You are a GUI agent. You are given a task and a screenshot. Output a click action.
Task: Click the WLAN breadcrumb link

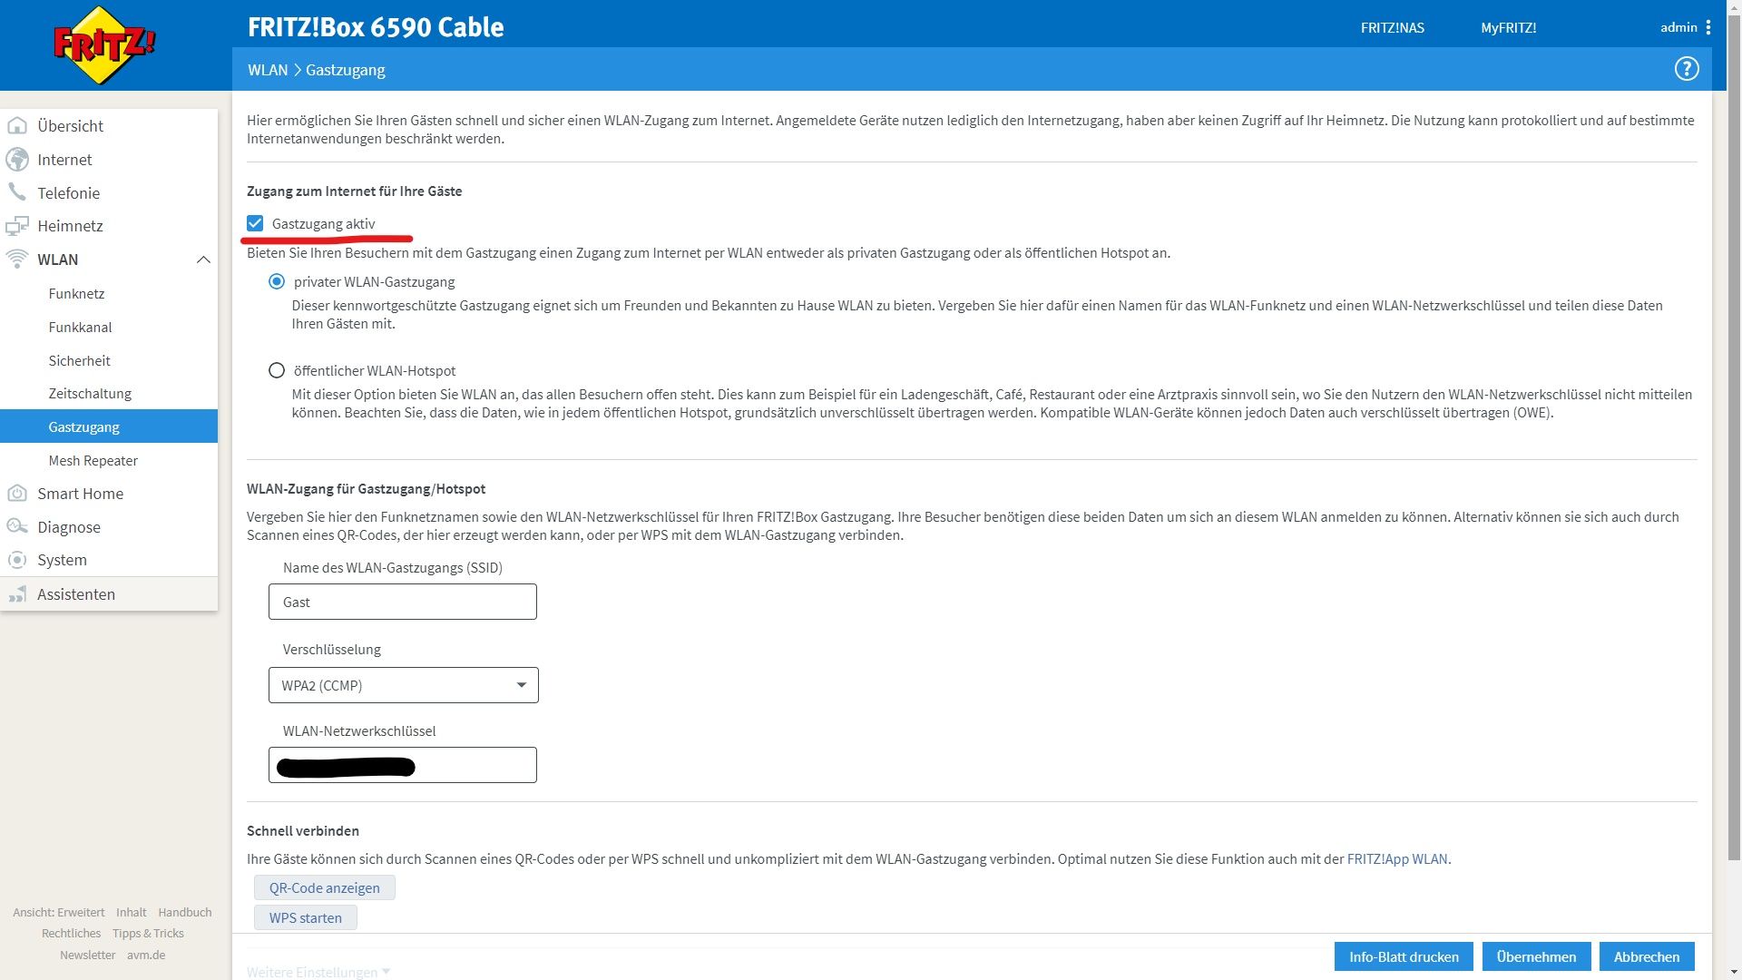(268, 70)
